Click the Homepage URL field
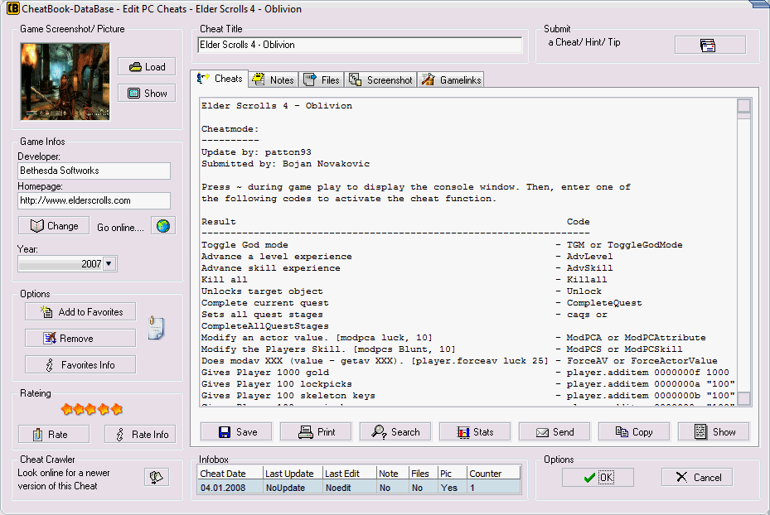Viewport: 770px width, 515px height. [94, 200]
